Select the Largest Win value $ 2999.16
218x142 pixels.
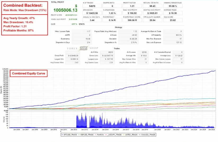click(x=73, y=59)
